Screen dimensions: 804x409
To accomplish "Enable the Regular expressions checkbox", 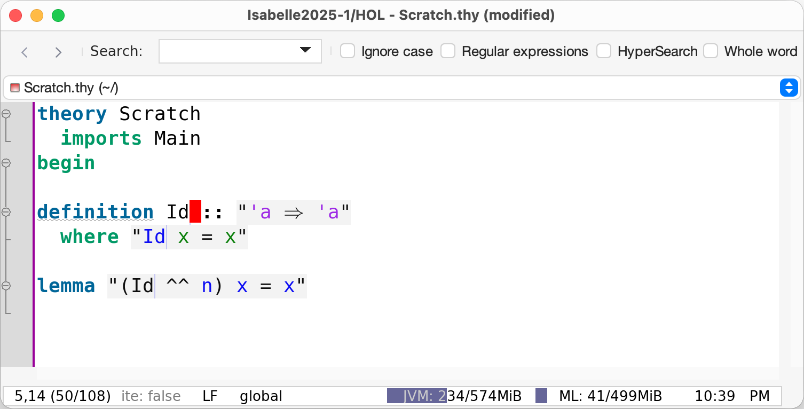I will [448, 51].
